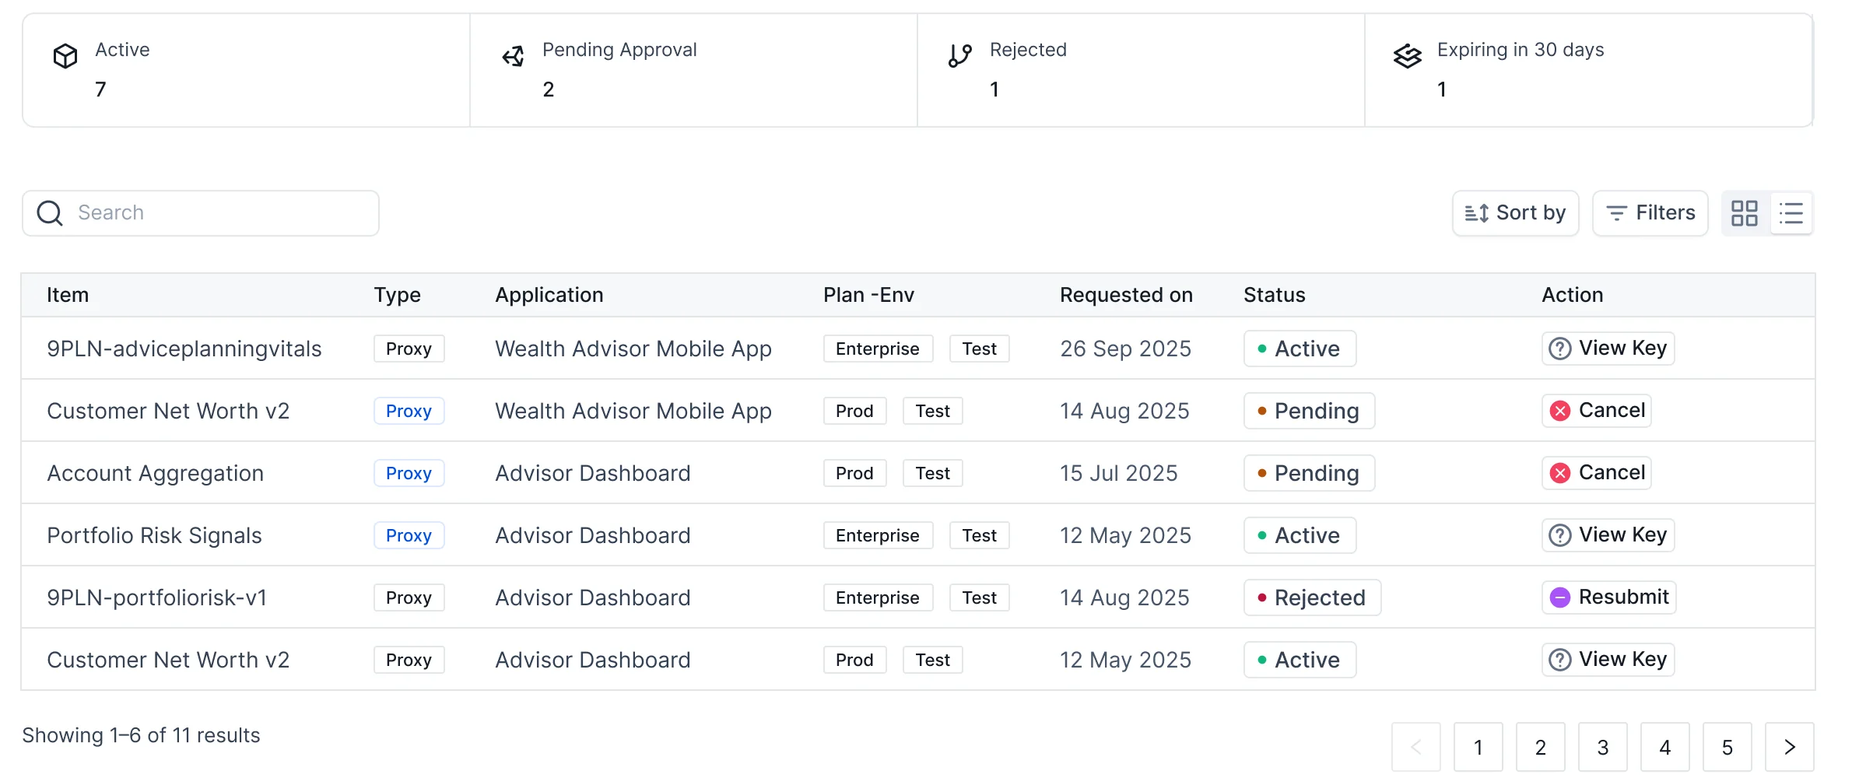Cancel the 14 Aug 2025 pending Customer Net Worth v2 request
Image resolution: width=1852 pixels, height=778 pixels.
point(1597,411)
